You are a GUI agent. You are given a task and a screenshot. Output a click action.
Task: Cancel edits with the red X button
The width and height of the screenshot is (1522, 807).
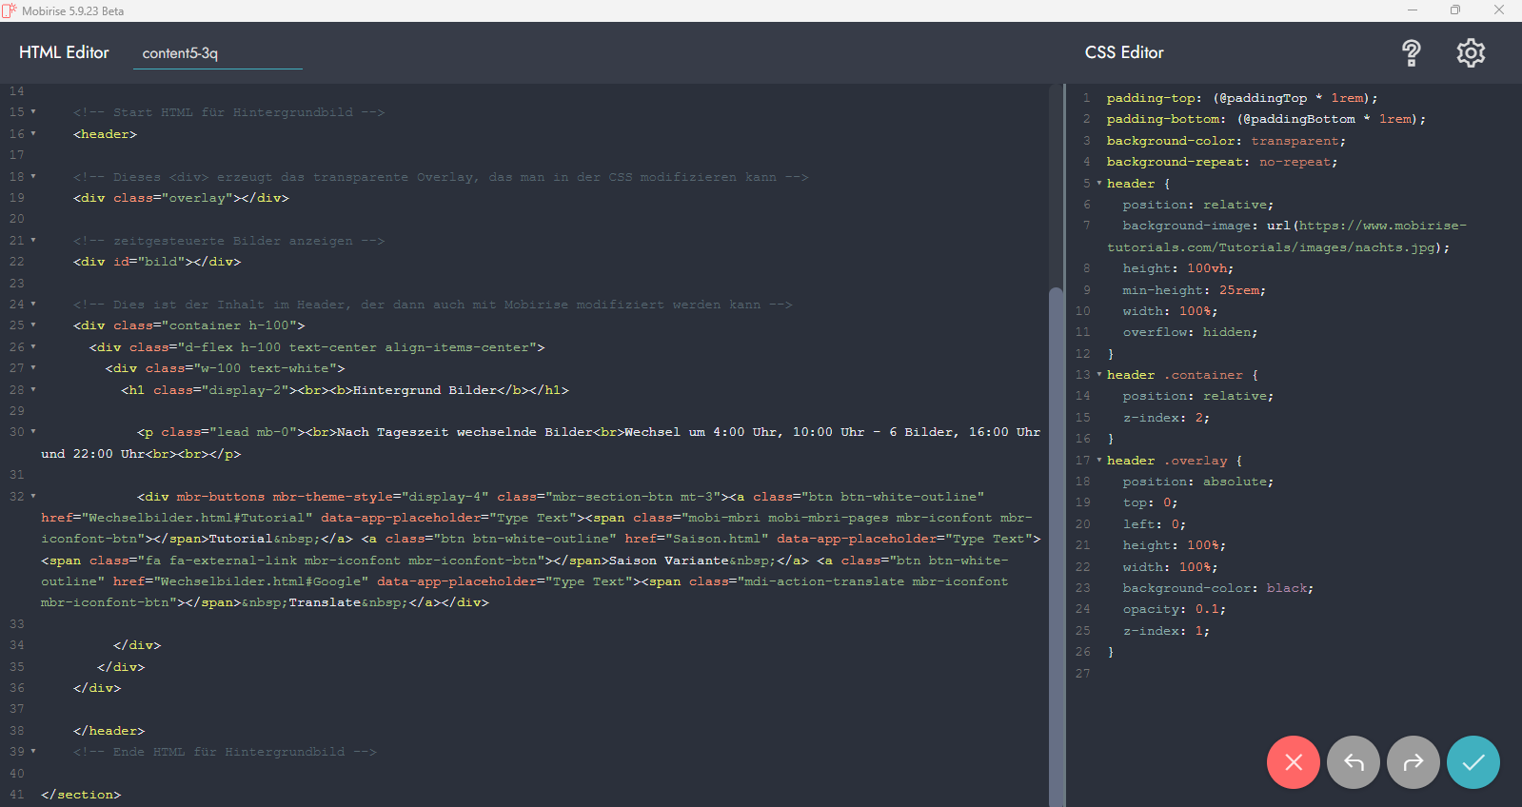1294,762
